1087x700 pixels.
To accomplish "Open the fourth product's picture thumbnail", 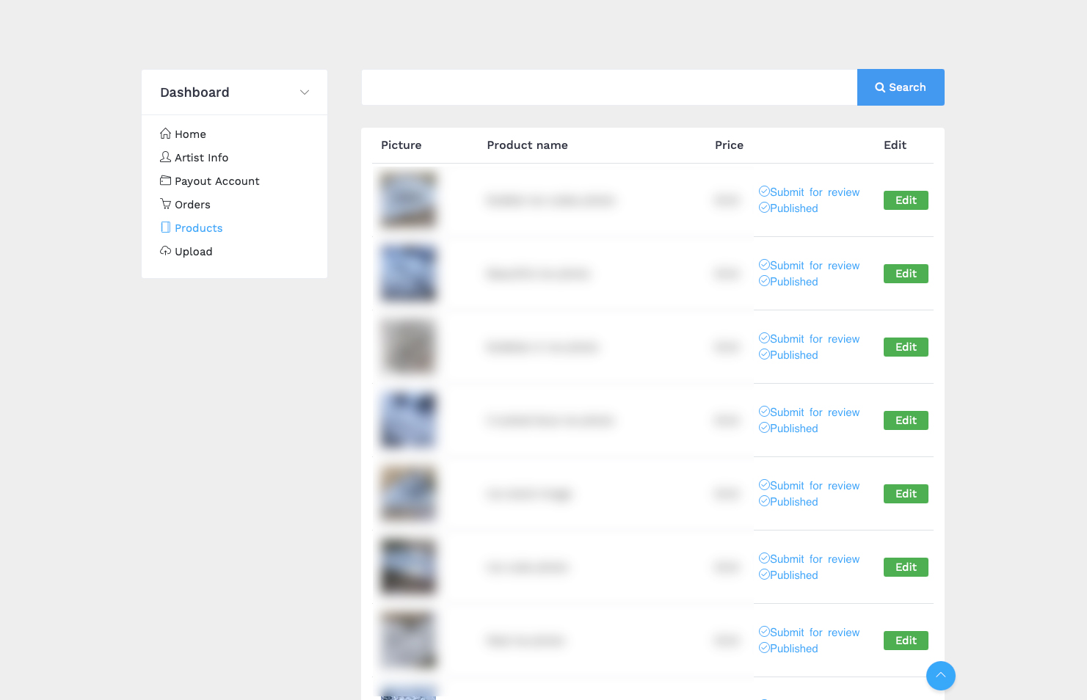I will coord(408,420).
